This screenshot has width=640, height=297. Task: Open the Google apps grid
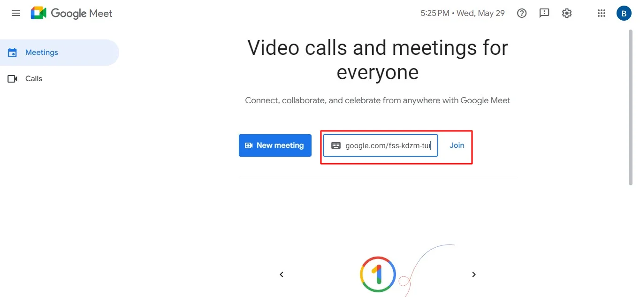602,13
